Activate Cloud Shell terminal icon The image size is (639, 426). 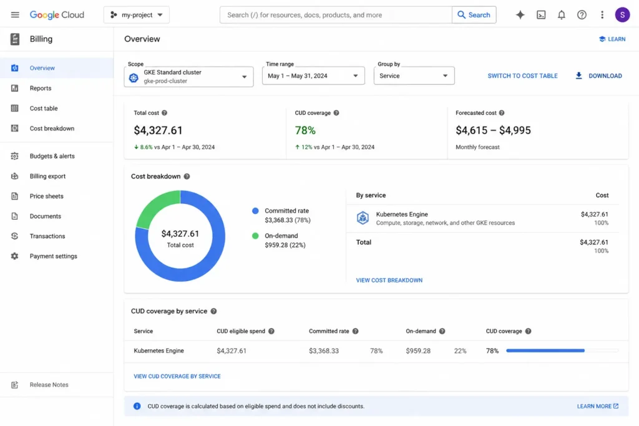tap(541, 15)
